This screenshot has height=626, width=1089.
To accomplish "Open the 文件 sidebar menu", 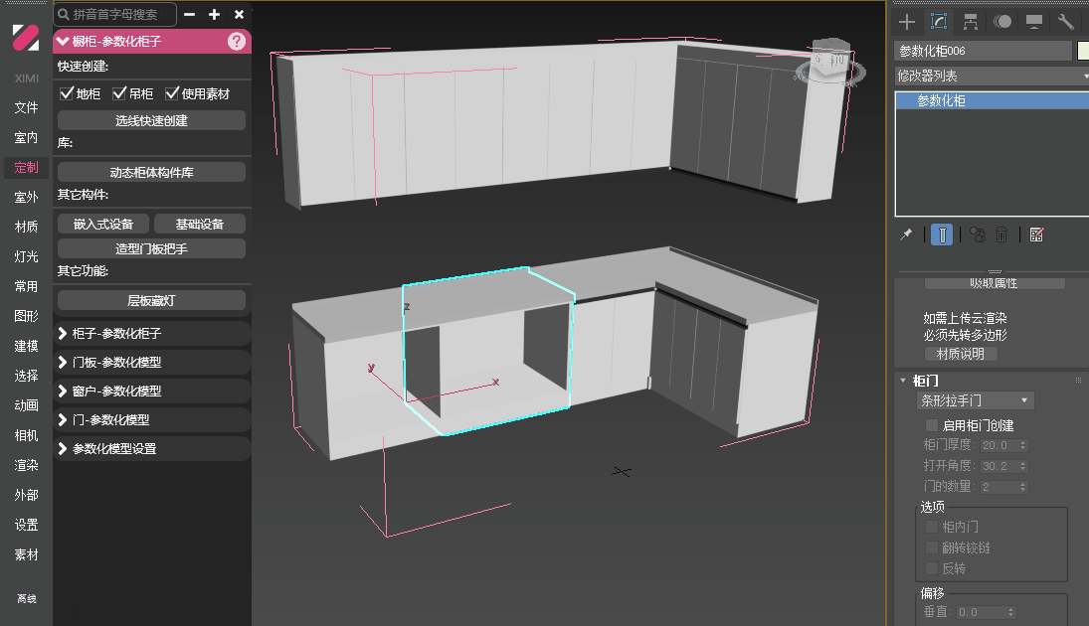I will (27, 107).
